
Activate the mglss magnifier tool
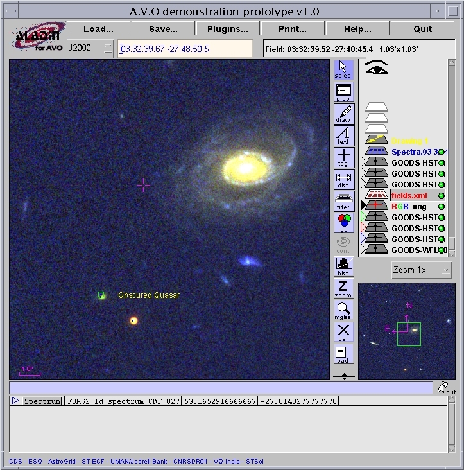click(x=343, y=310)
